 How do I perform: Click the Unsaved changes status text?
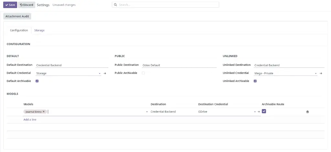click(x=64, y=5)
